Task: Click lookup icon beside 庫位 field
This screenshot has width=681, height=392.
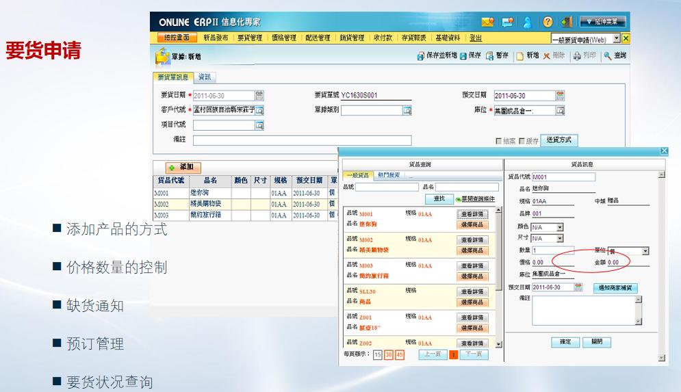Action: click(561, 111)
